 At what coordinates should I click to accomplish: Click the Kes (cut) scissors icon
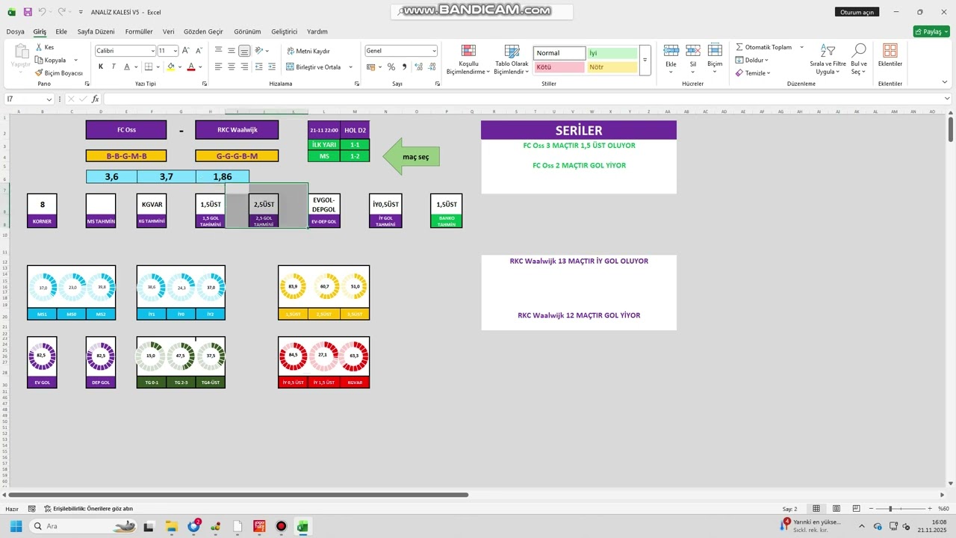[x=39, y=47]
